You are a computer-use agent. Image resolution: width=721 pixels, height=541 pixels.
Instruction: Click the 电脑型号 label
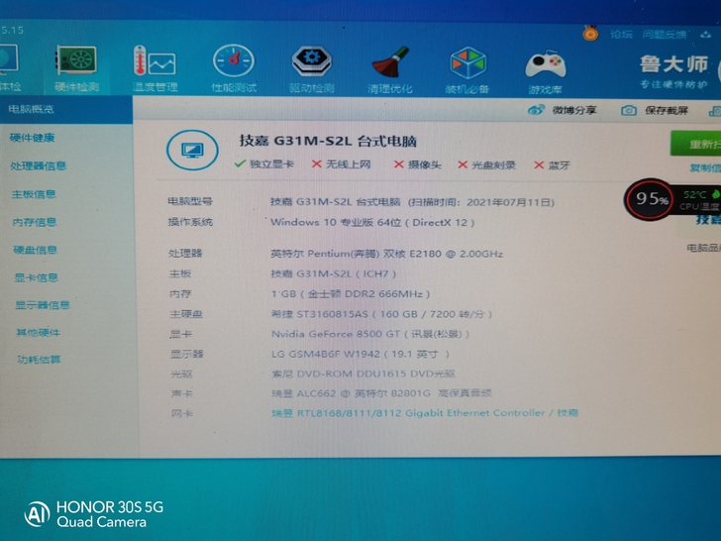click(190, 201)
